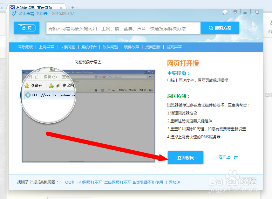Open the 硬件故障 category
The image size is (272, 199).
point(132,47)
